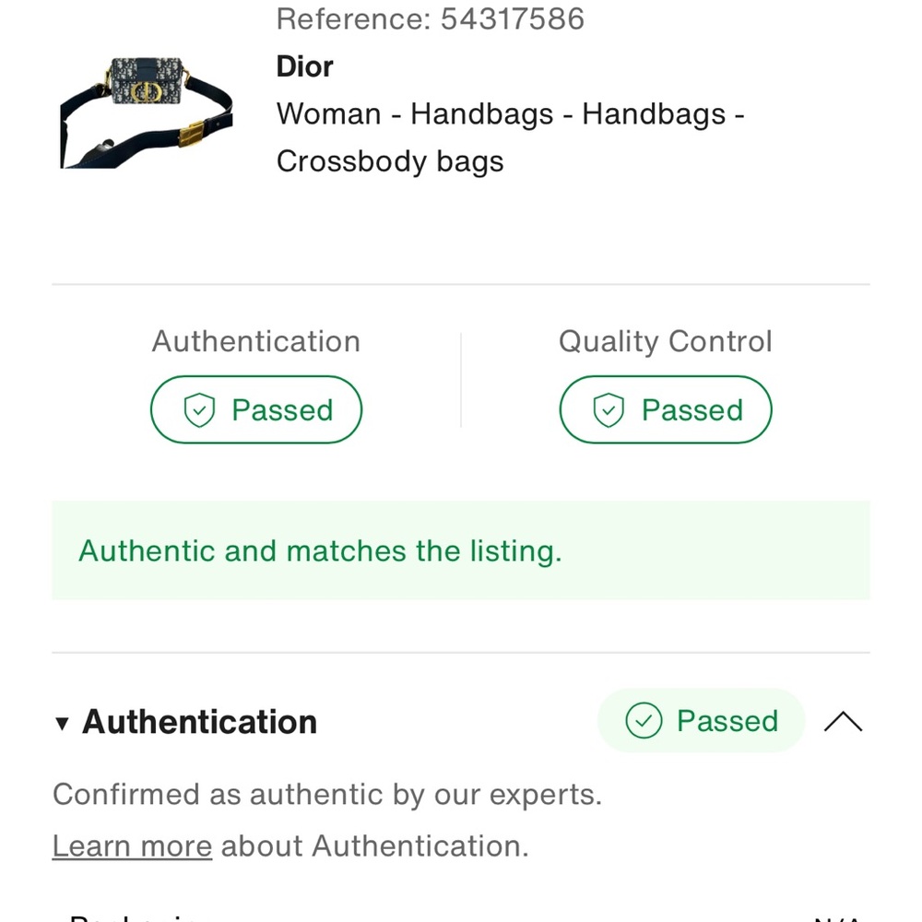Click the Passed pill in Authentication section header

702,721
